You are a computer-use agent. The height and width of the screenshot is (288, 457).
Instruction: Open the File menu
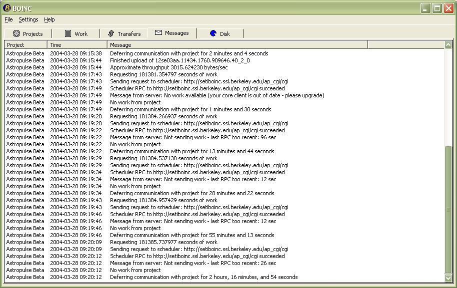pyautogui.click(x=8, y=19)
